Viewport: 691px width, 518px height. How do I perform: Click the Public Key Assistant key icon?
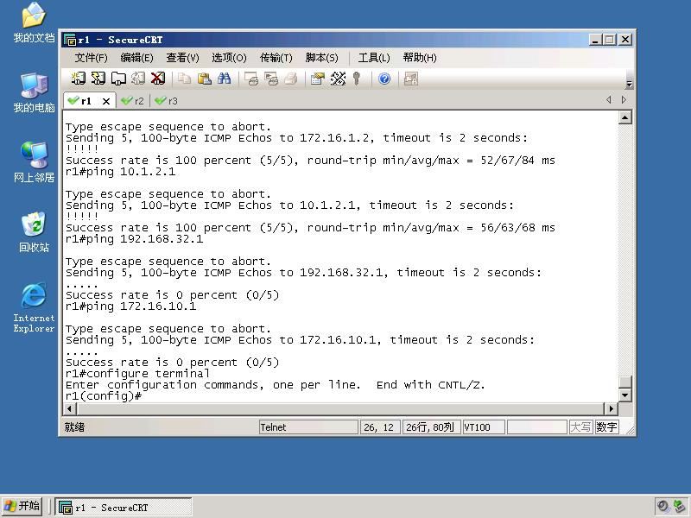(x=357, y=79)
